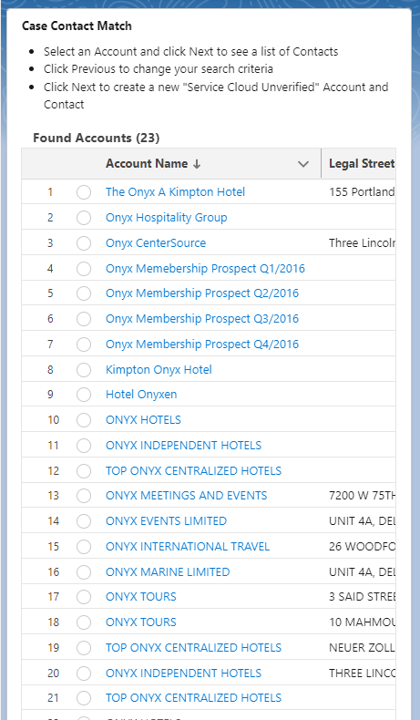The image size is (420, 720).
Task: Choose the Onyx CenterSource radio button
Action: [84, 243]
